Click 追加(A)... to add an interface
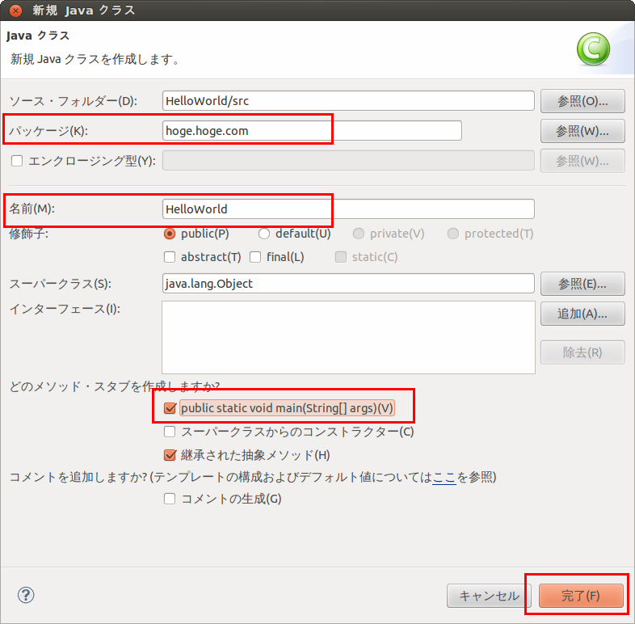Screen dimensions: 635x624 pyautogui.click(x=582, y=314)
